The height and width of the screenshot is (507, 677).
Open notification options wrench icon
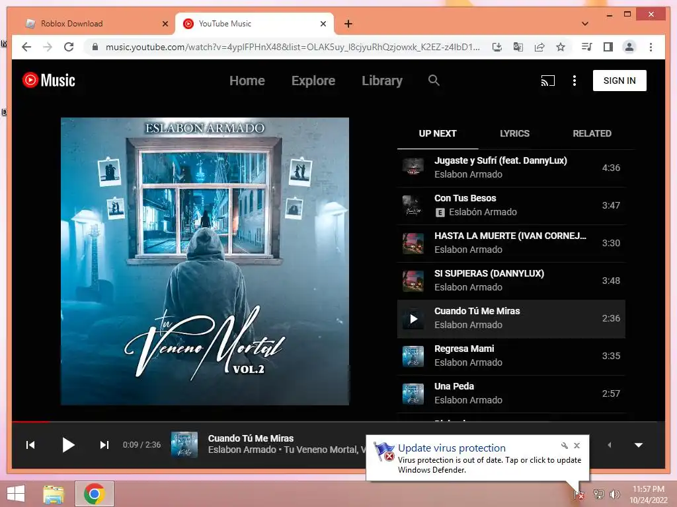pos(565,446)
